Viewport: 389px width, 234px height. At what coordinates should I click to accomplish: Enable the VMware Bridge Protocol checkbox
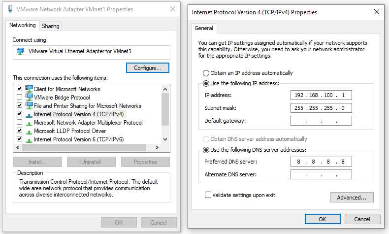pos(19,97)
